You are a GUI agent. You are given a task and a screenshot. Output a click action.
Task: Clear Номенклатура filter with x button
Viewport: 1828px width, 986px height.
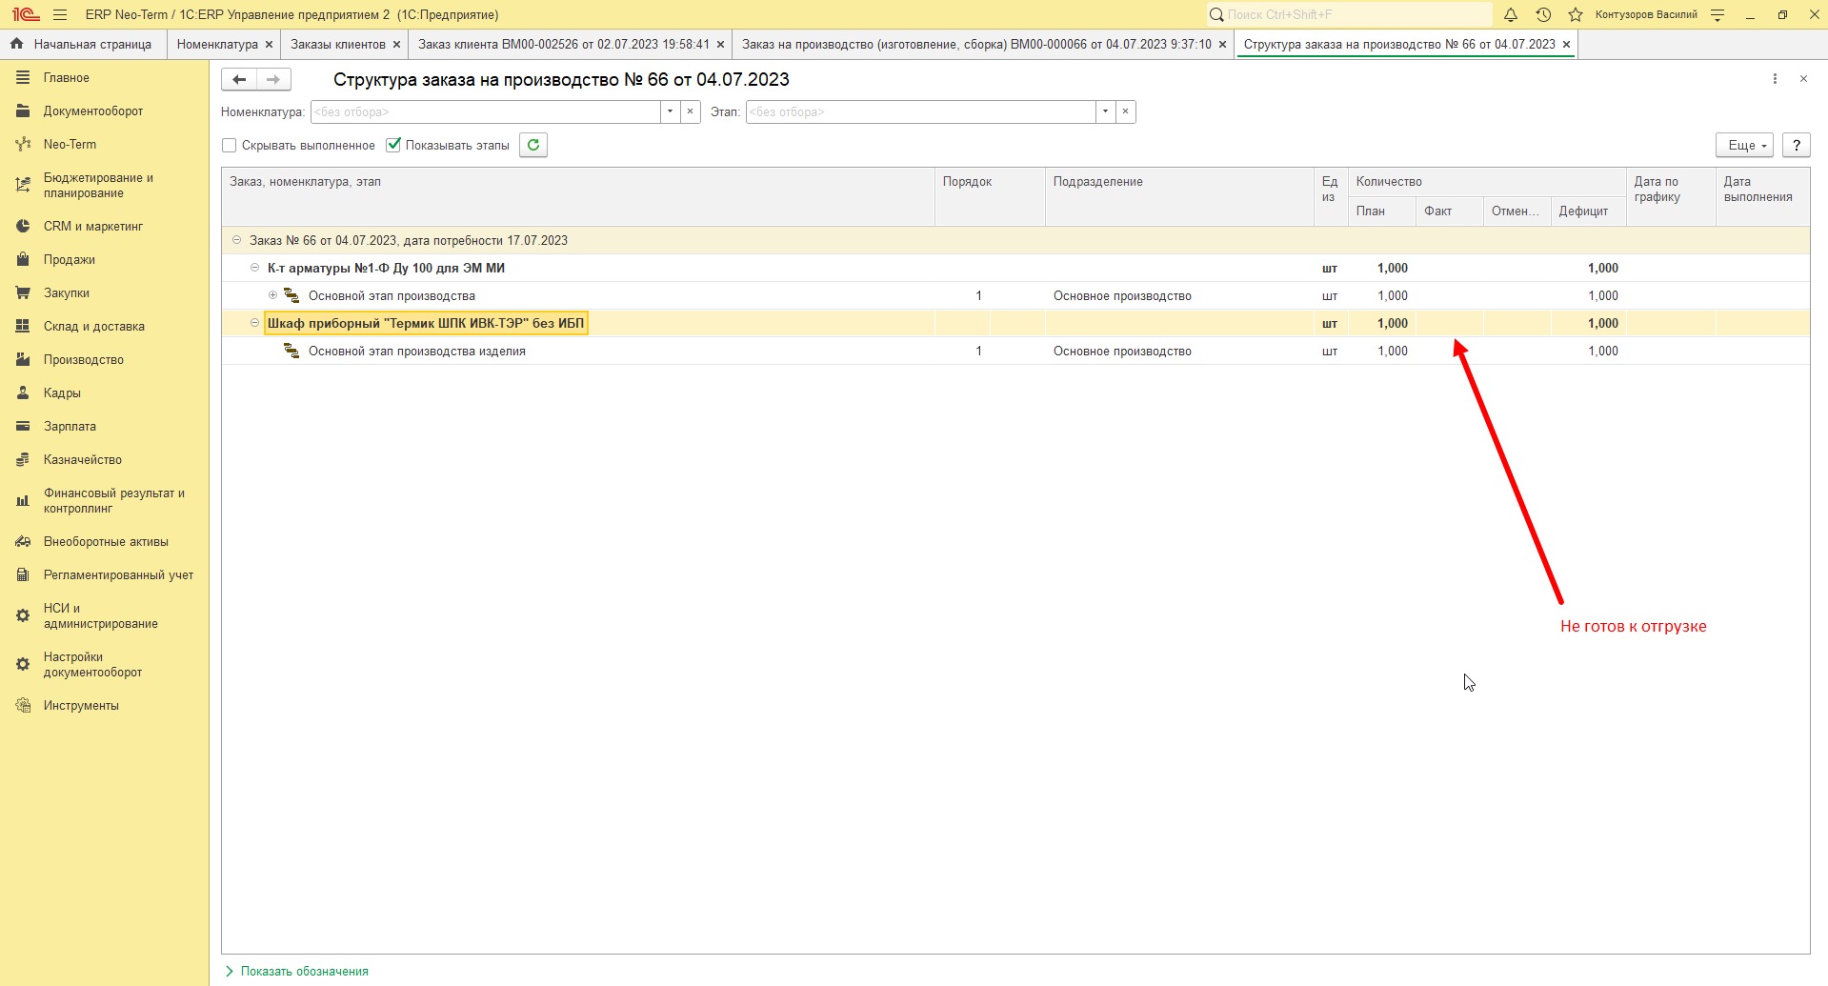(x=691, y=111)
